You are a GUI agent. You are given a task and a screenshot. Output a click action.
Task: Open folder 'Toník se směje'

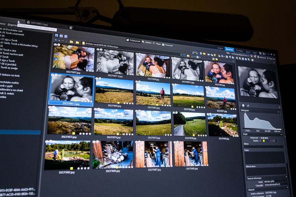[9, 68]
